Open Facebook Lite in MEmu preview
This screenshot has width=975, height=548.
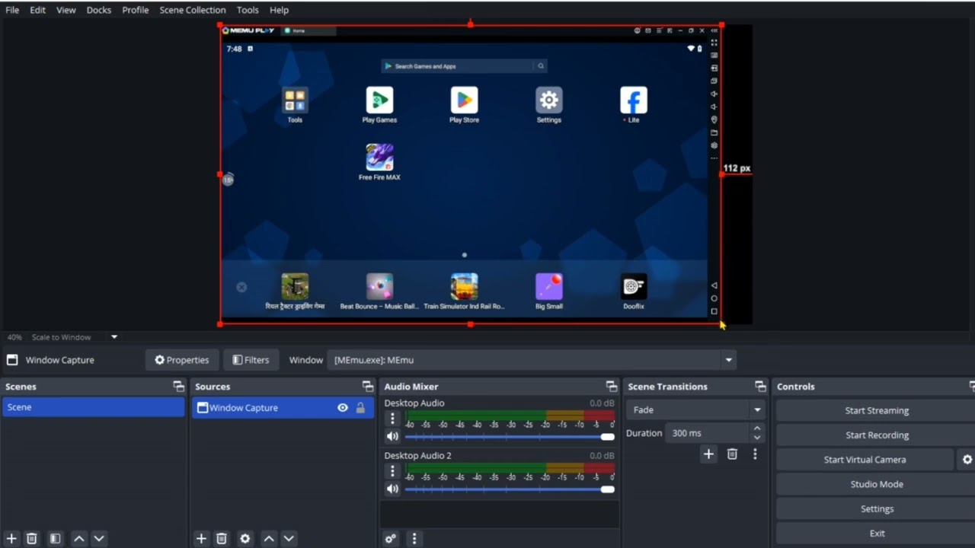click(x=633, y=105)
